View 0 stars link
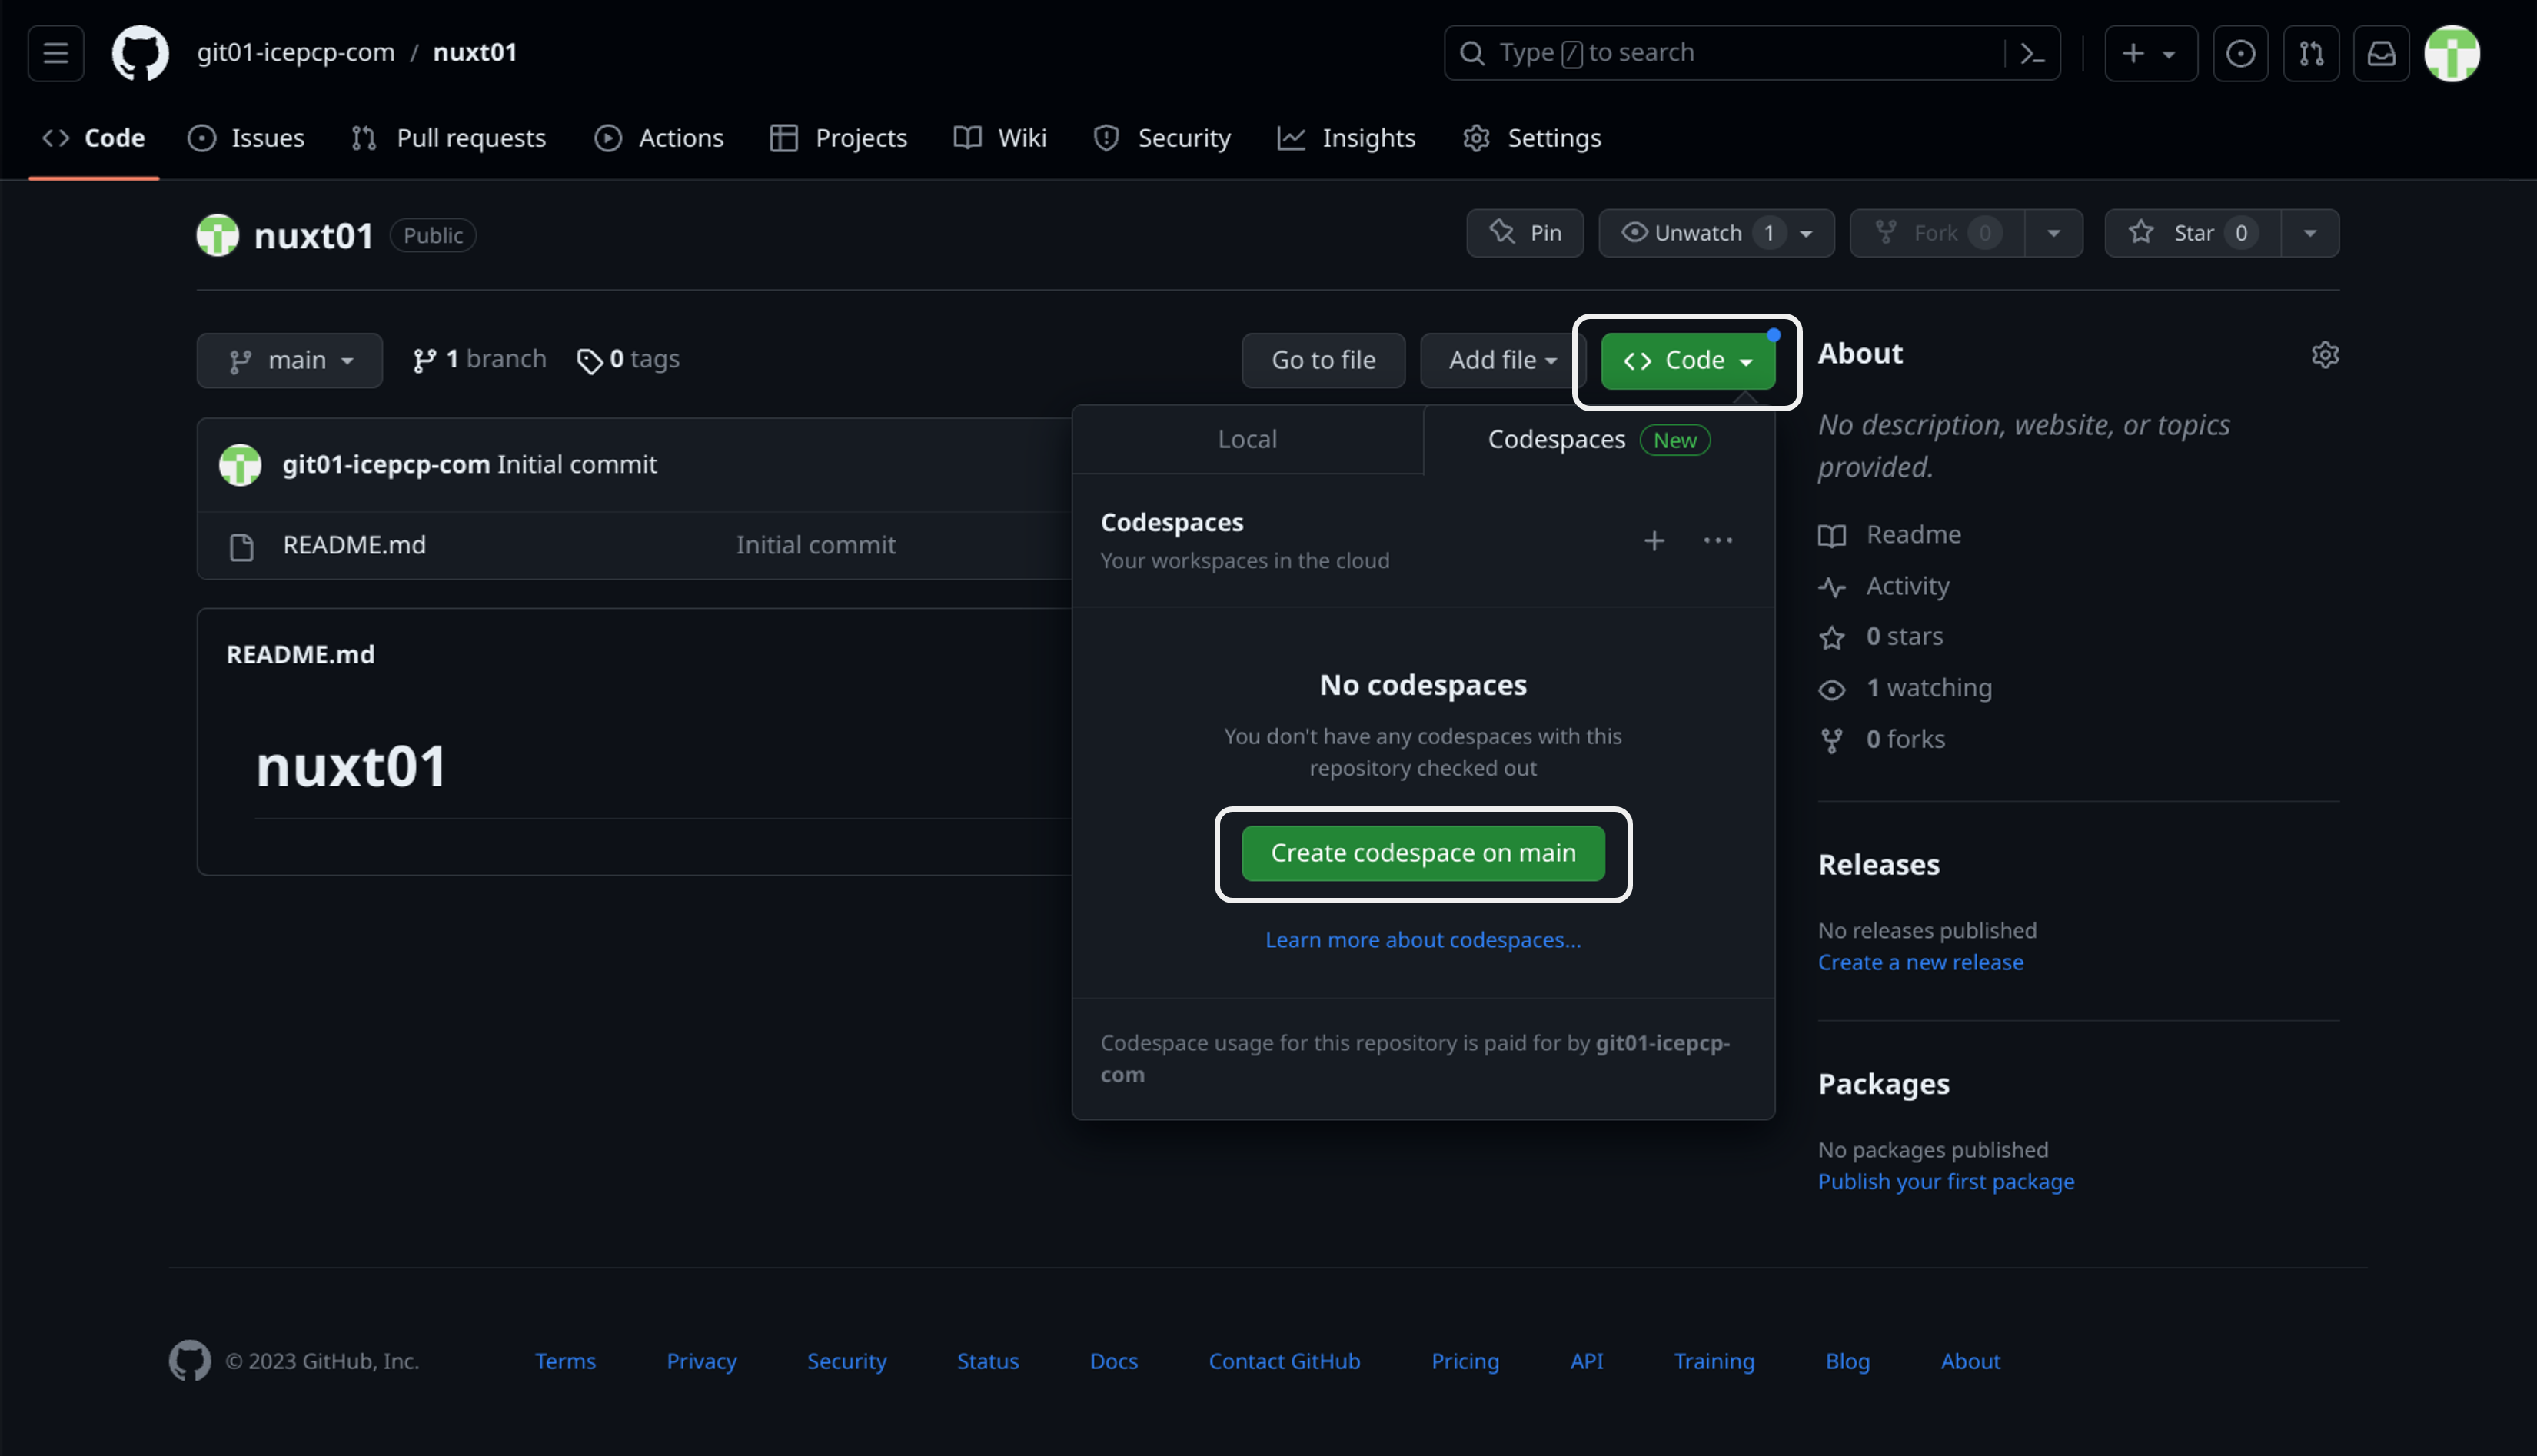 click(1881, 637)
